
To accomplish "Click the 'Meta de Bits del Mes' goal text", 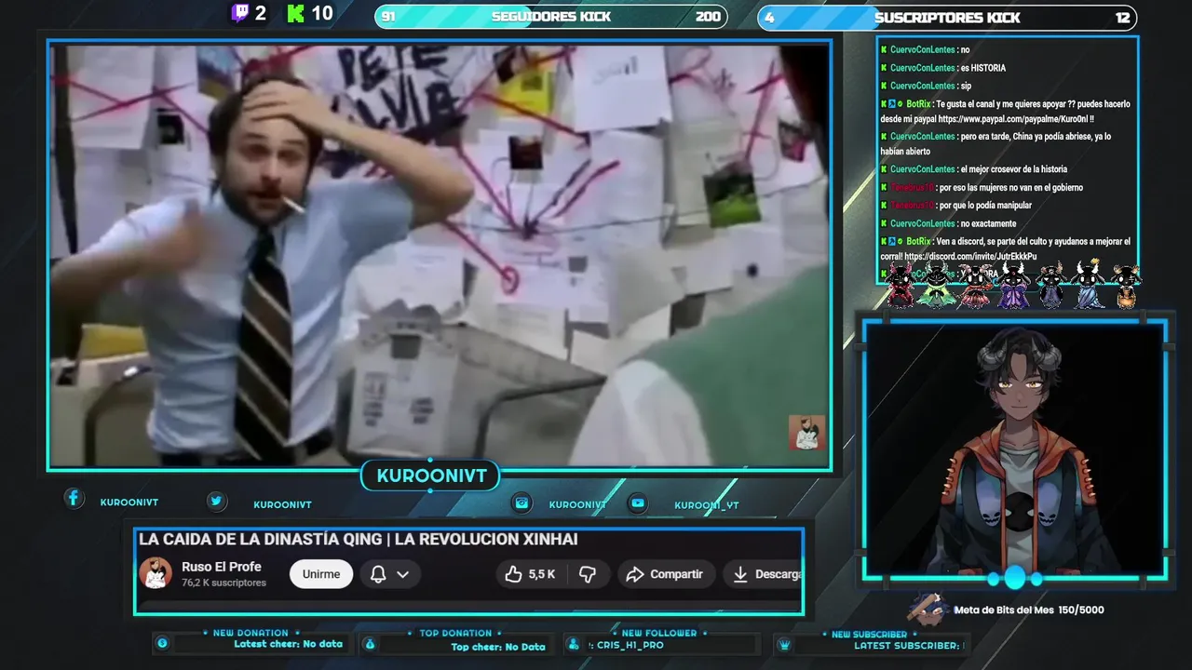I will [1029, 610].
